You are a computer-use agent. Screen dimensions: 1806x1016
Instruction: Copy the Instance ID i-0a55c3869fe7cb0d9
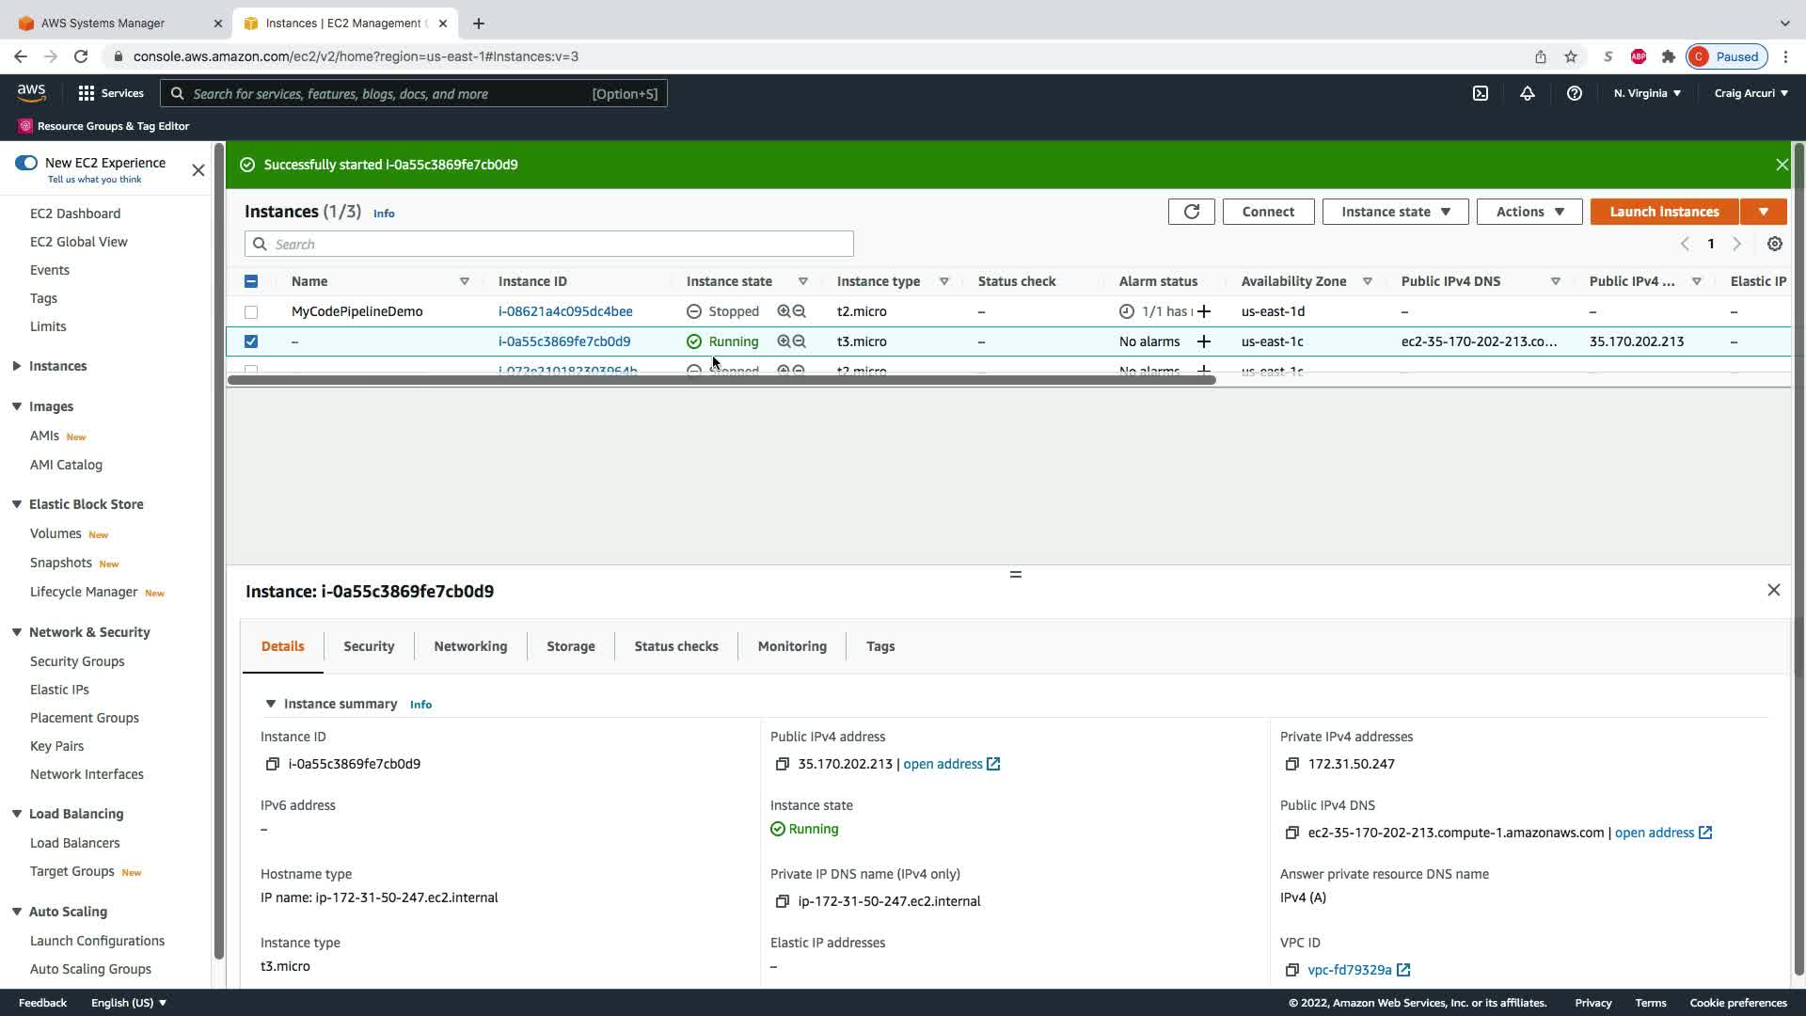coord(273,764)
